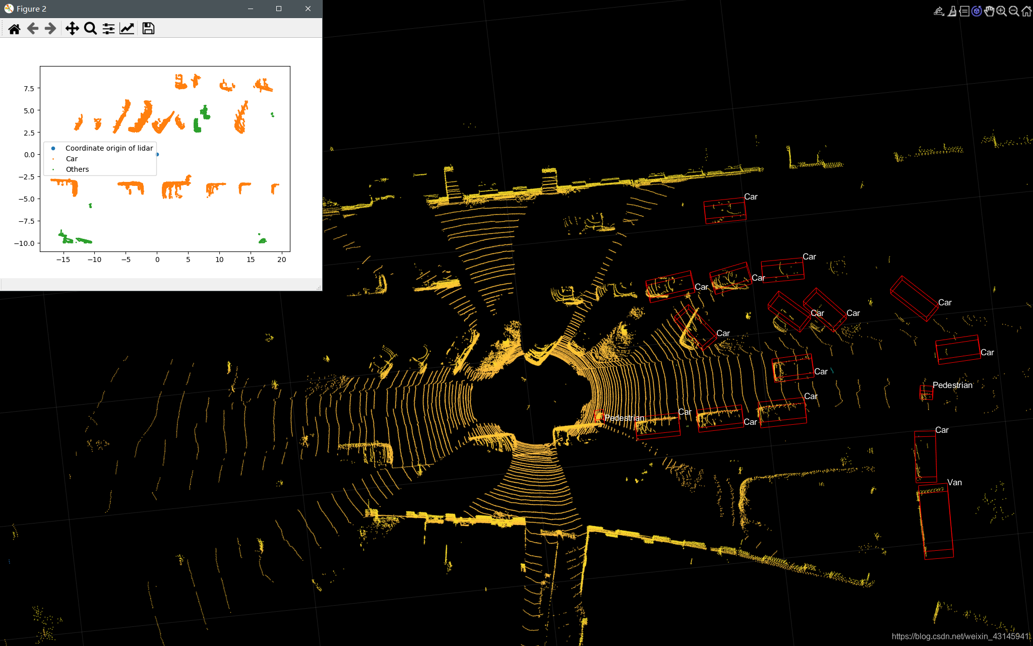Save the figure with floppy disk icon

click(148, 29)
